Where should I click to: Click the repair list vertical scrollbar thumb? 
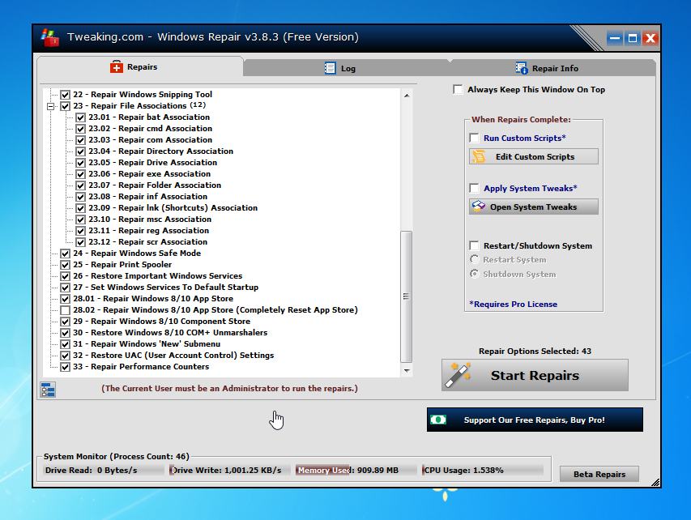pyautogui.click(x=407, y=296)
